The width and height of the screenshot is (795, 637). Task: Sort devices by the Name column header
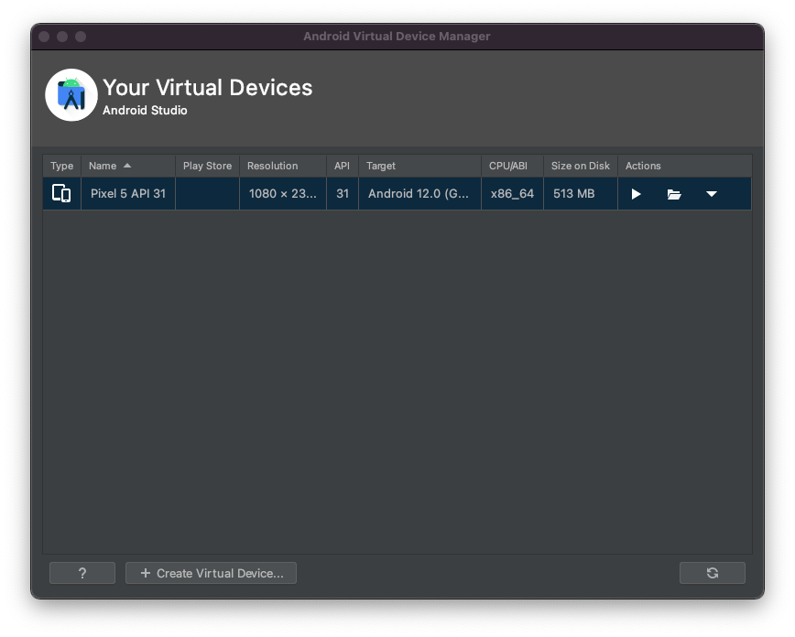(x=128, y=166)
